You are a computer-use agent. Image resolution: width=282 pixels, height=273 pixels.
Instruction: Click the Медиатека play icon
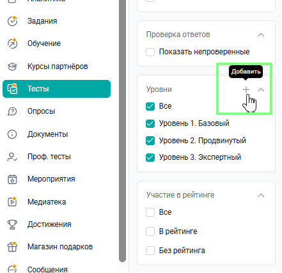click(12, 201)
